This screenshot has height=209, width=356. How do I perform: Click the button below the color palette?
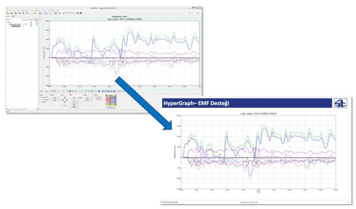point(111,108)
